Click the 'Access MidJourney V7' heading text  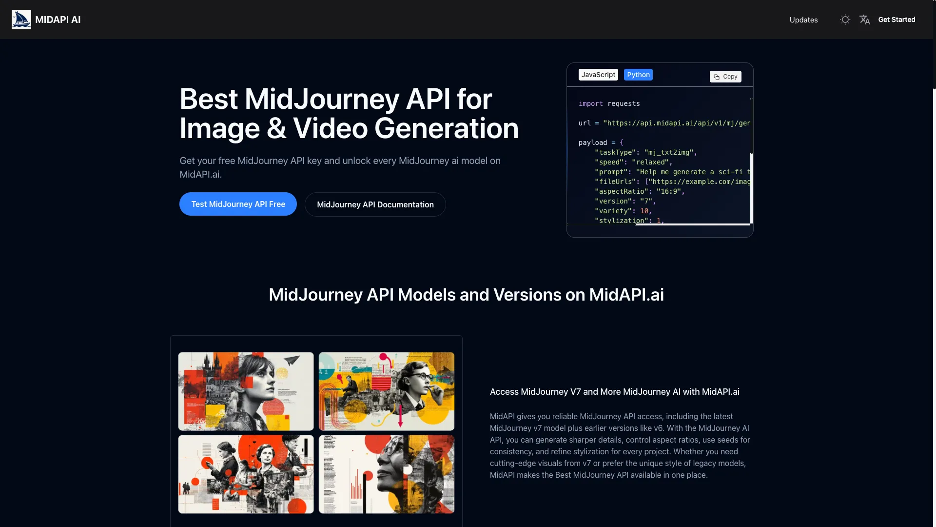click(x=614, y=392)
